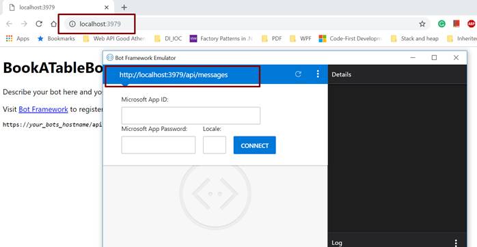Open Log panel three-dot menu
The width and height of the screenshot is (477, 247).
pyautogui.click(x=456, y=242)
